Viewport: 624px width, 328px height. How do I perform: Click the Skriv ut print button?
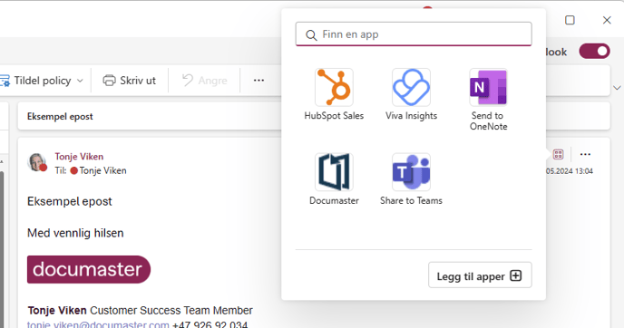pyautogui.click(x=130, y=81)
